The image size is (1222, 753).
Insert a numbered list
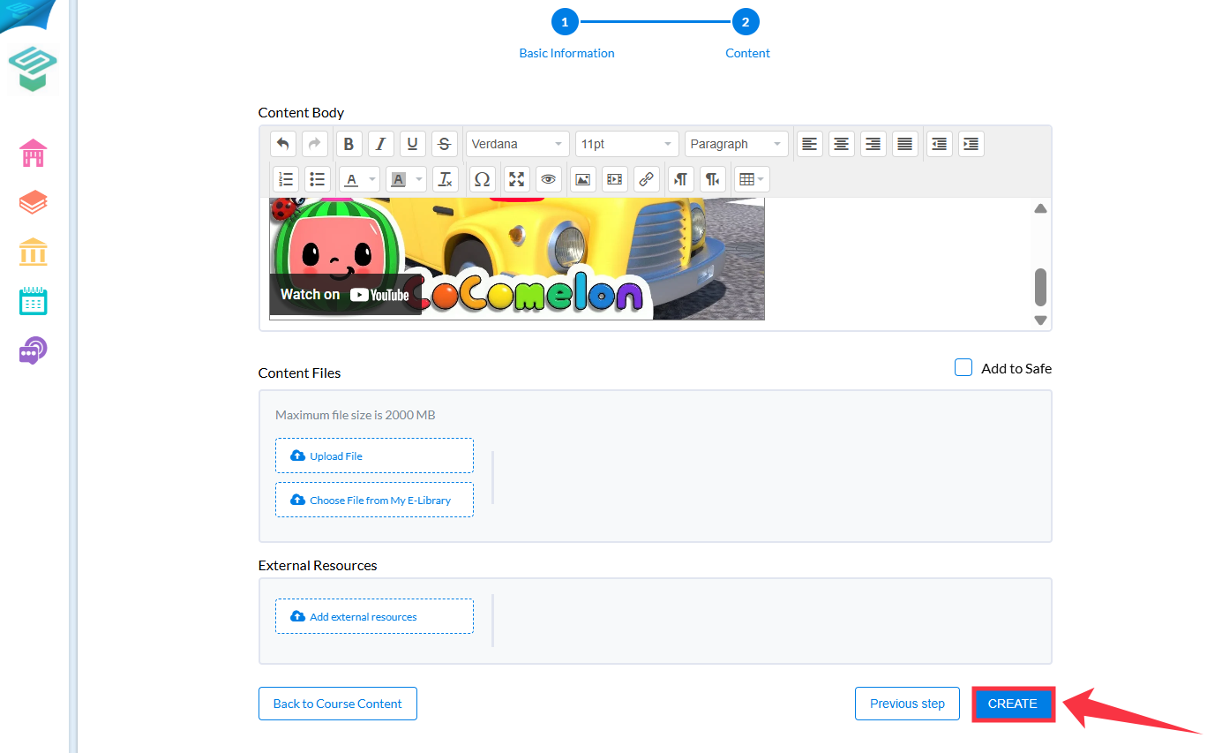(x=285, y=179)
